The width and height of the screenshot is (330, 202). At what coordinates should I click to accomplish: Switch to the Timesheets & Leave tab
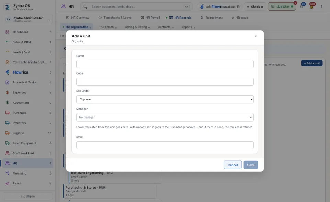[x=115, y=18]
